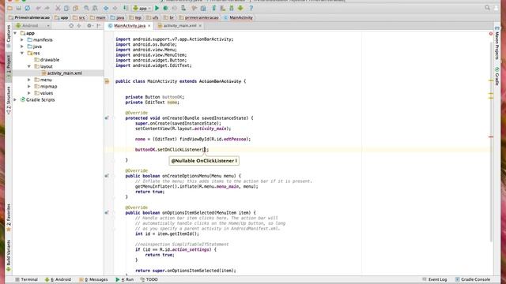This screenshot has height=284, width=506.
Task: Click the Search Everywhere magnifier icon
Action: click(487, 8)
